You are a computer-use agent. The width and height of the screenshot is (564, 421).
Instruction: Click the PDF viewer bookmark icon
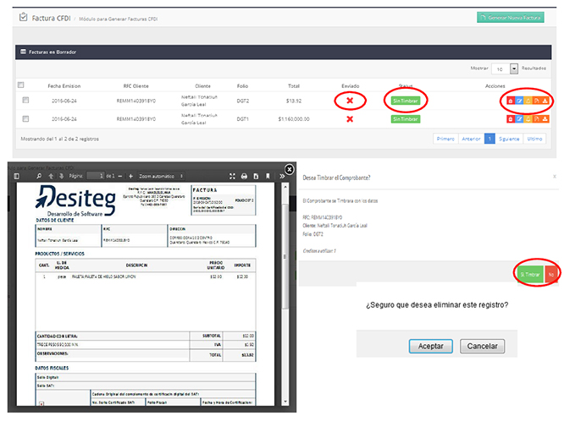pos(268,176)
